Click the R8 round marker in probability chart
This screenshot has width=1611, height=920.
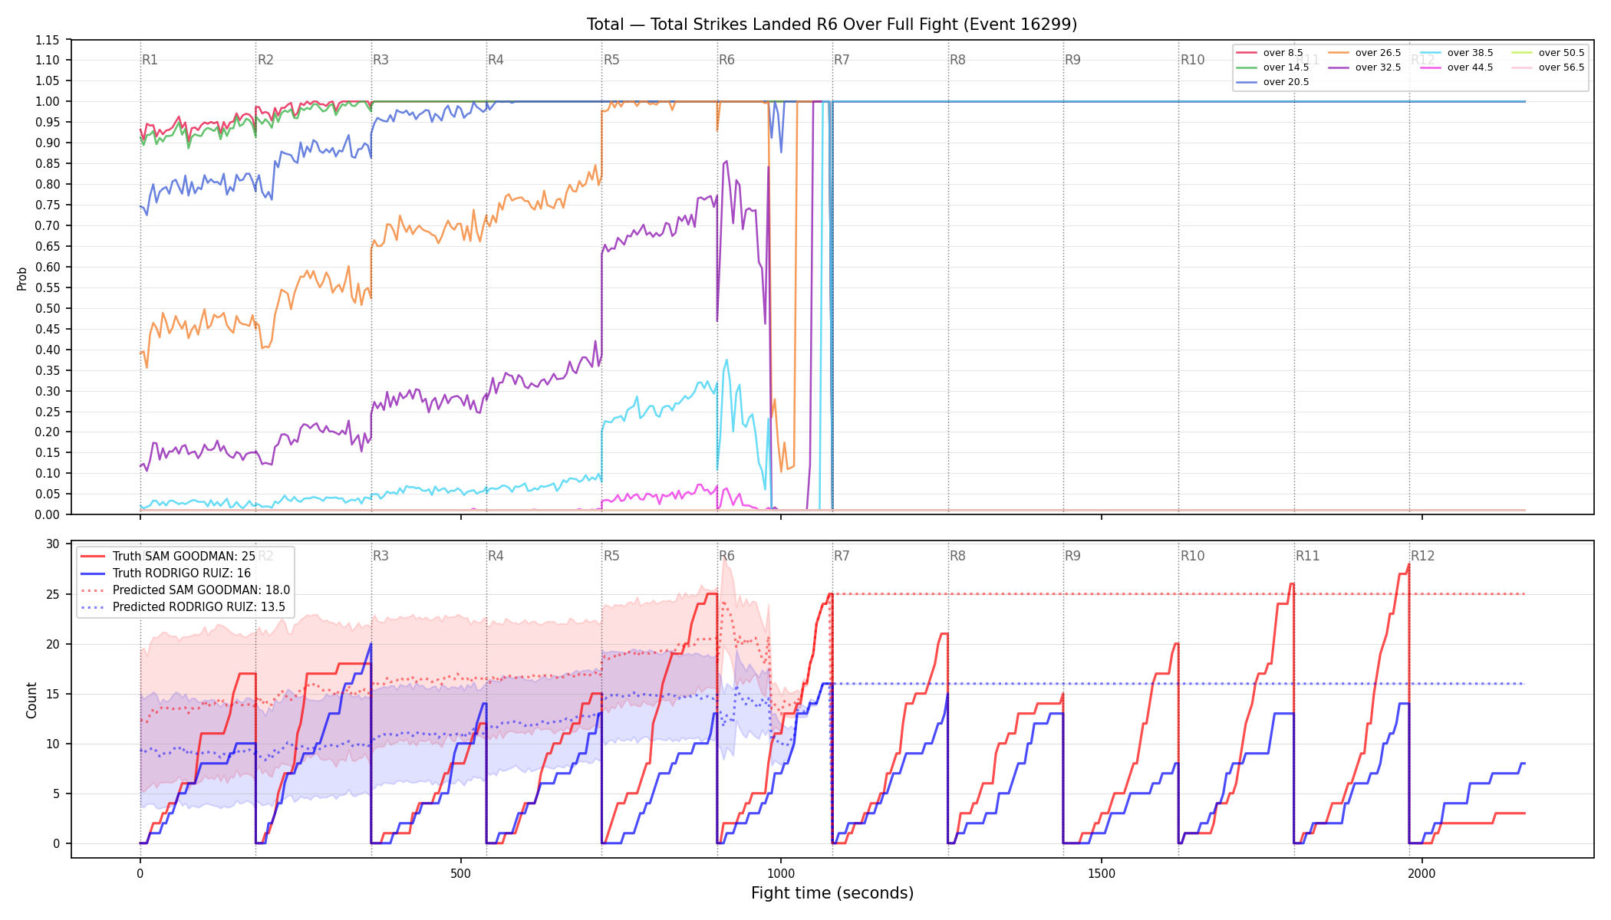tap(957, 60)
